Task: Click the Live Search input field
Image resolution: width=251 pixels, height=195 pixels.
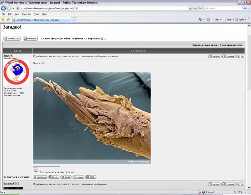Action: pos(223,8)
